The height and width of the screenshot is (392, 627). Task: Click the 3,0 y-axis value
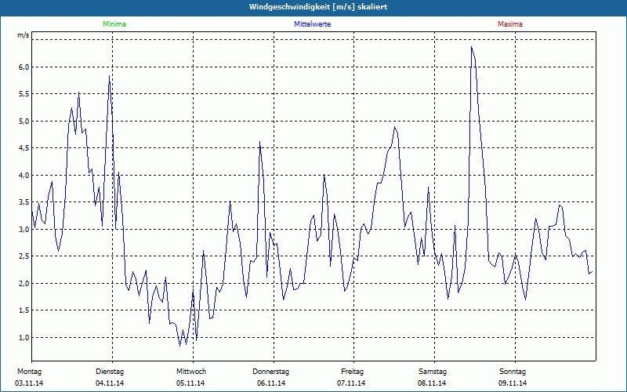24,229
